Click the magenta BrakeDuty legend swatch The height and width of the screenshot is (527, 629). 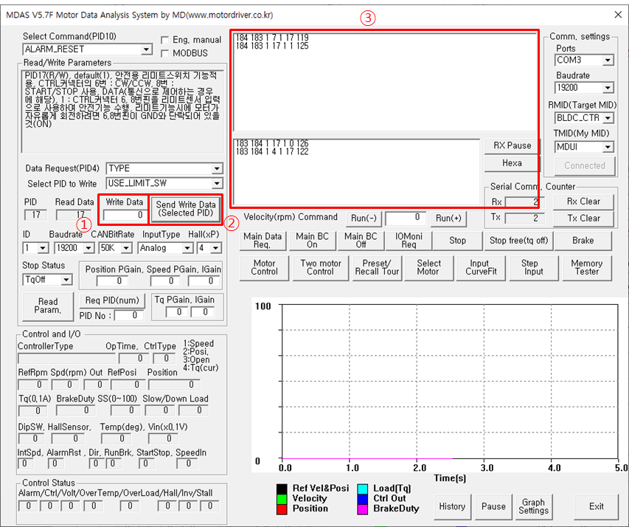pos(362,509)
